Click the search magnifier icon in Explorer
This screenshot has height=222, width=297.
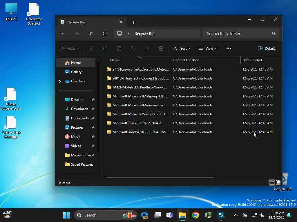274,34
